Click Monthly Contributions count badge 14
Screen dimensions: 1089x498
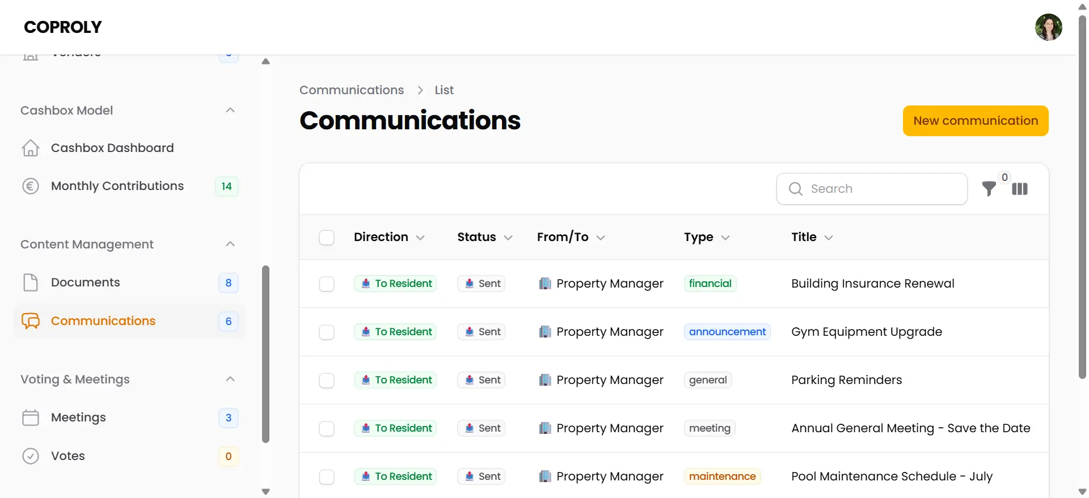click(x=226, y=187)
